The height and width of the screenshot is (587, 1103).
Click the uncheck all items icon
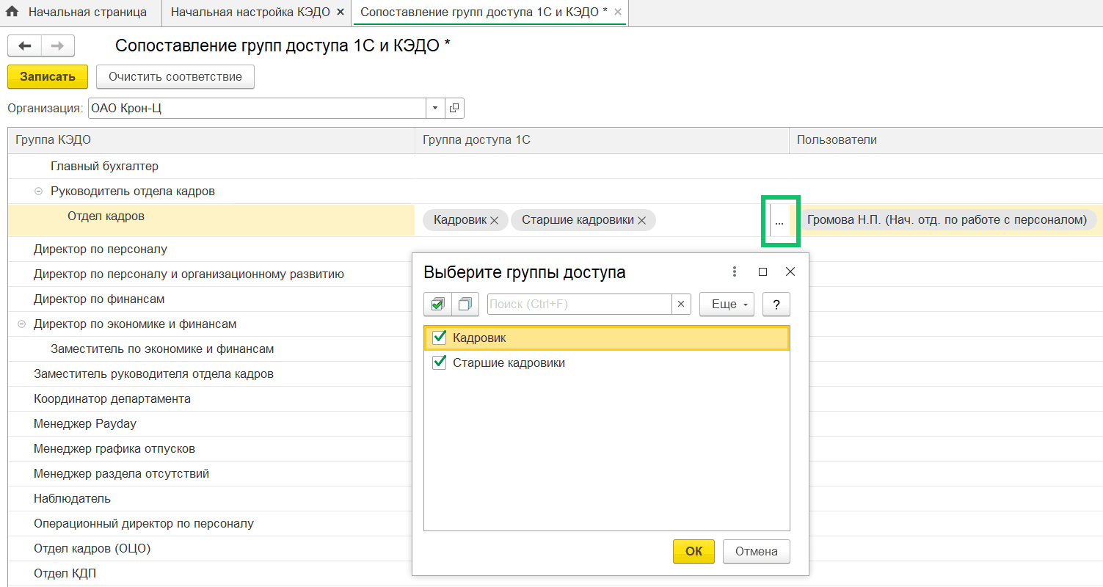(465, 304)
